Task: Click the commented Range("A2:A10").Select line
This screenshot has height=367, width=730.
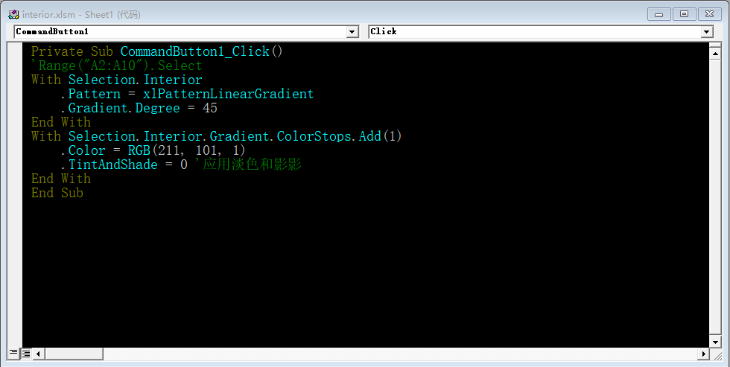Action: tap(117, 66)
